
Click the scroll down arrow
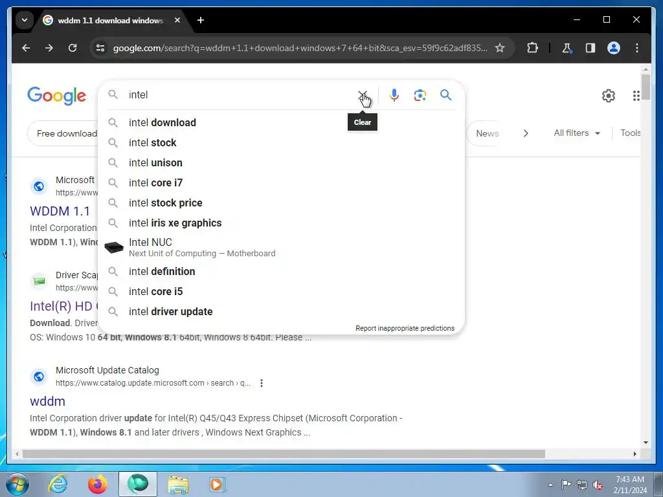coord(646,443)
